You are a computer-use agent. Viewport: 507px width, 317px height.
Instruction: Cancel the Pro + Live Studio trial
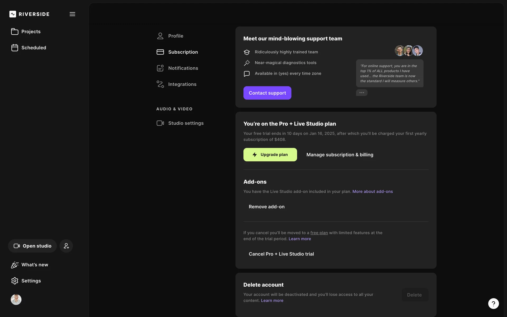281,254
